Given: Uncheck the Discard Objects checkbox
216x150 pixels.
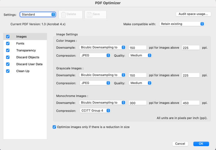Looking at the screenshot, I should click(8, 57).
